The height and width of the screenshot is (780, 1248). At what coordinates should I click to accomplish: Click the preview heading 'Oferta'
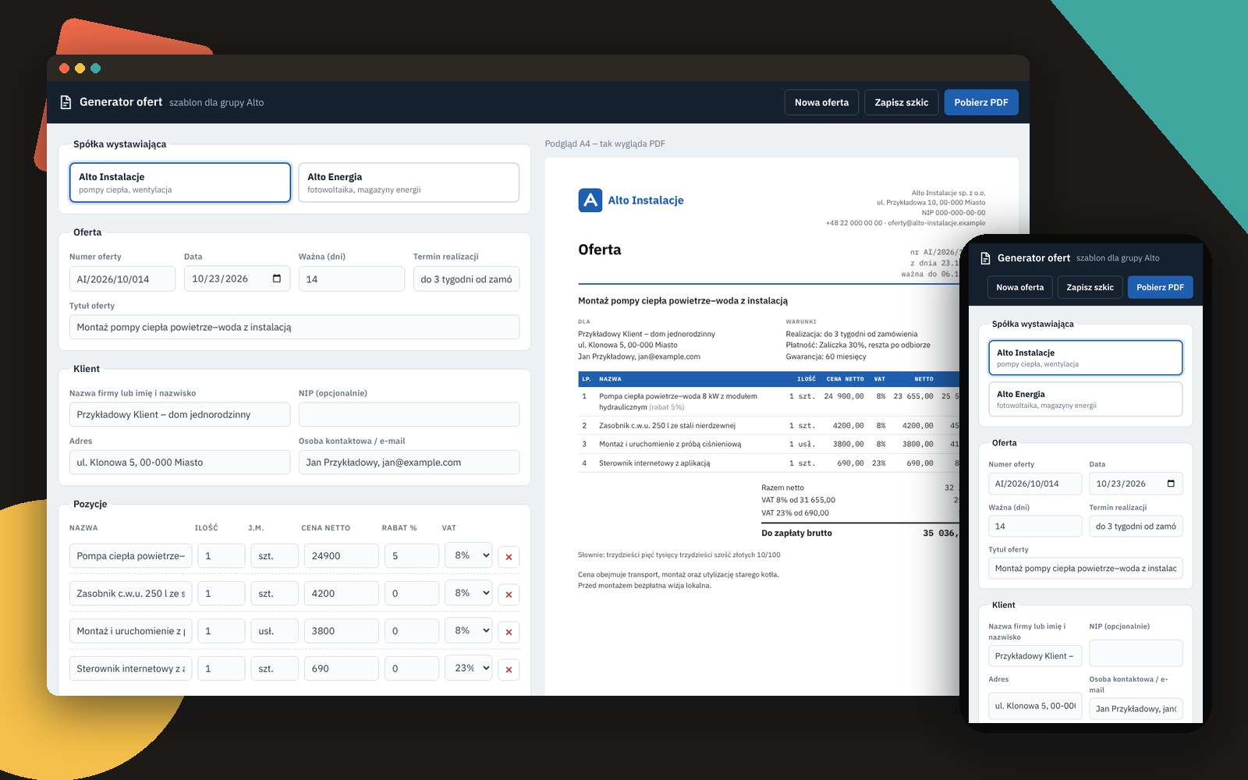pyautogui.click(x=600, y=250)
